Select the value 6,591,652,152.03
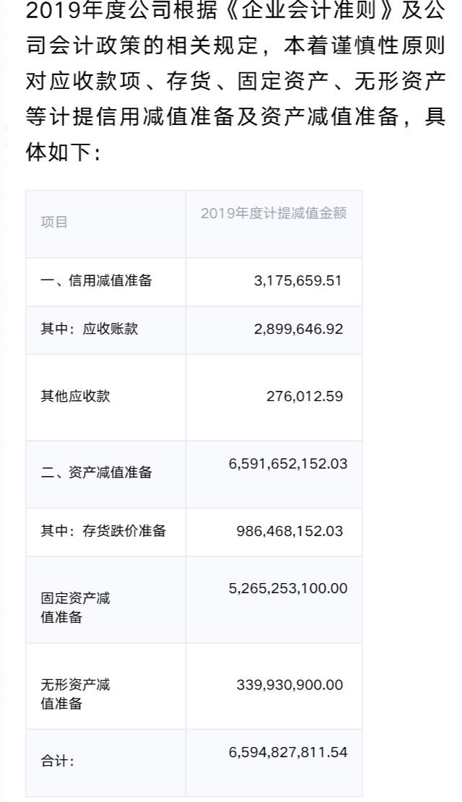Image resolution: width=462 pixels, height=802 pixels. tap(288, 463)
